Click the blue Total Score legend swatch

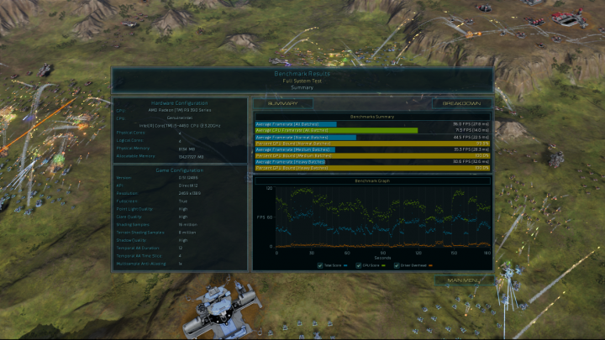[345, 265]
